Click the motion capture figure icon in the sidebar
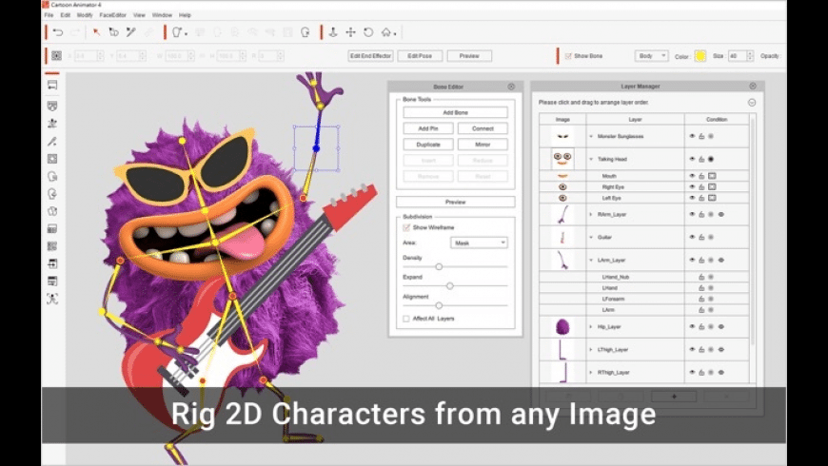This screenshot has height=466, width=828. click(52, 299)
